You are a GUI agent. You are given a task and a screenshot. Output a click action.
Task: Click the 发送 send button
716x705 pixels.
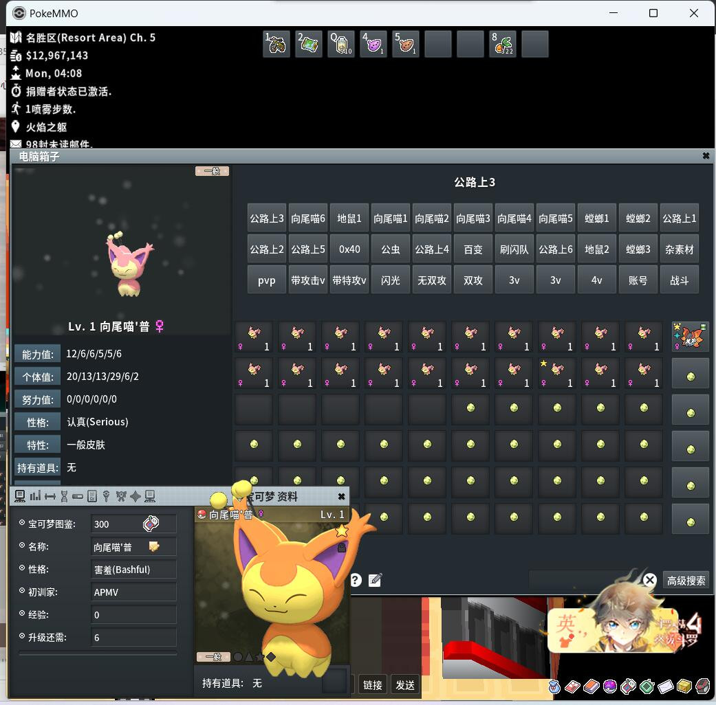[x=405, y=685]
